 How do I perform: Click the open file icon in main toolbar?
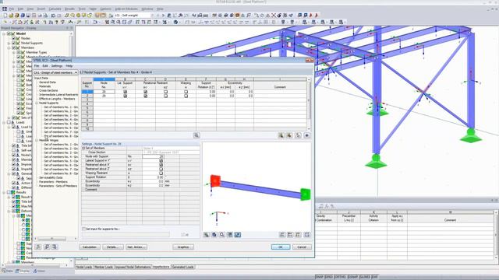(x=11, y=16)
